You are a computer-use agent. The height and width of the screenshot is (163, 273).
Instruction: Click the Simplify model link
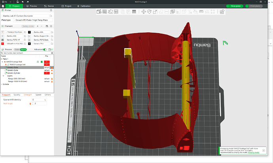[254, 152]
